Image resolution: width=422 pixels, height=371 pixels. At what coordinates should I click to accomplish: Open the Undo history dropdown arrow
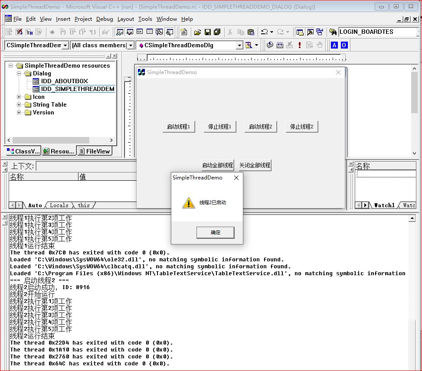point(272,32)
